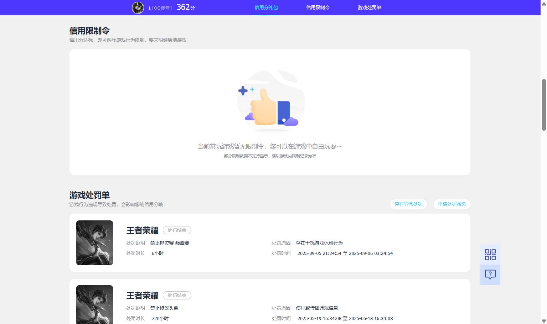Screen dimensions: 547x324
Task: Click hero thumbnail of the 禁止修改头像 penalty card
Action: tap(94, 305)
